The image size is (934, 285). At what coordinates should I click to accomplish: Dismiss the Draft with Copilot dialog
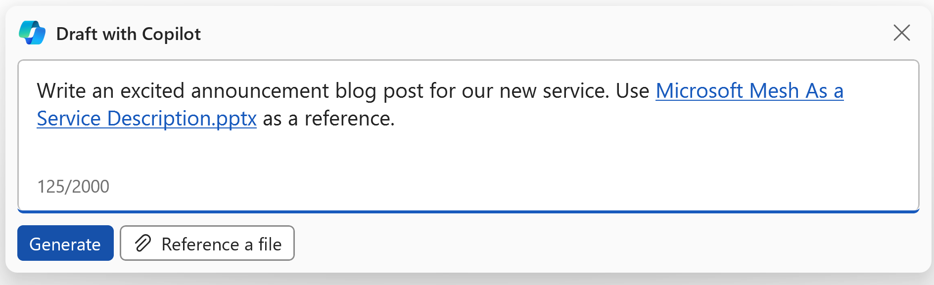point(902,33)
